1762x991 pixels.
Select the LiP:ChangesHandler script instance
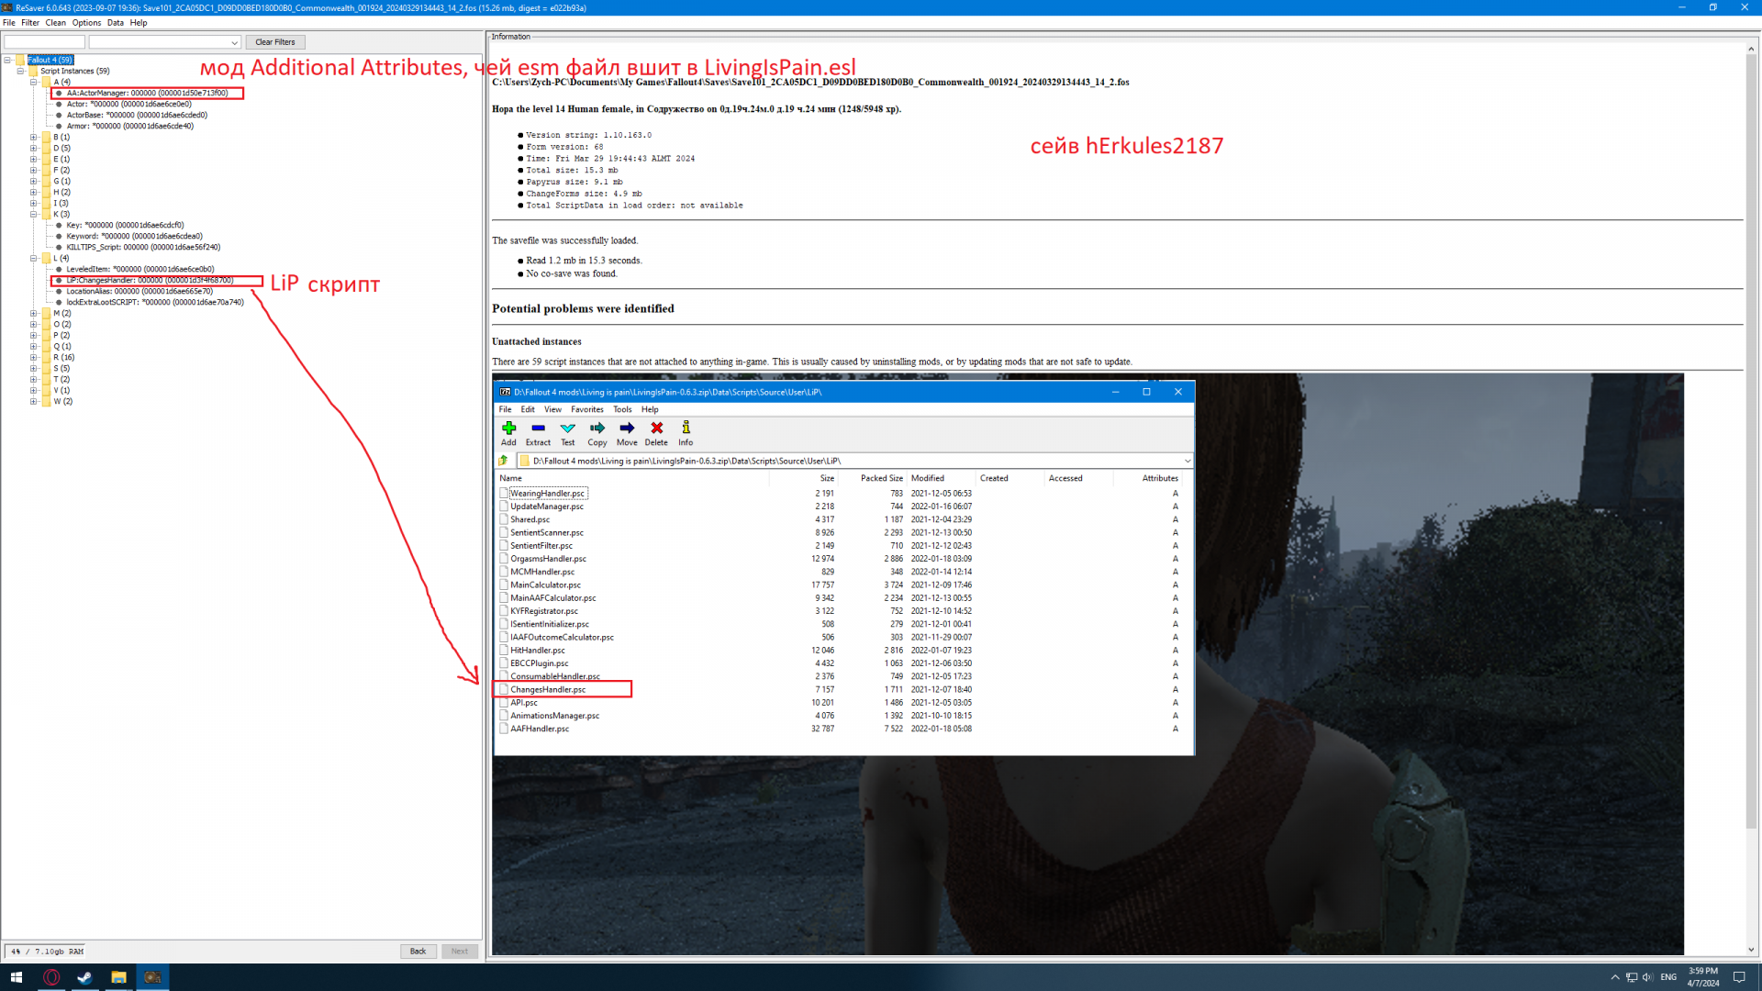click(x=150, y=281)
